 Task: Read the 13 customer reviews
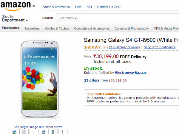[x=124, y=47]
